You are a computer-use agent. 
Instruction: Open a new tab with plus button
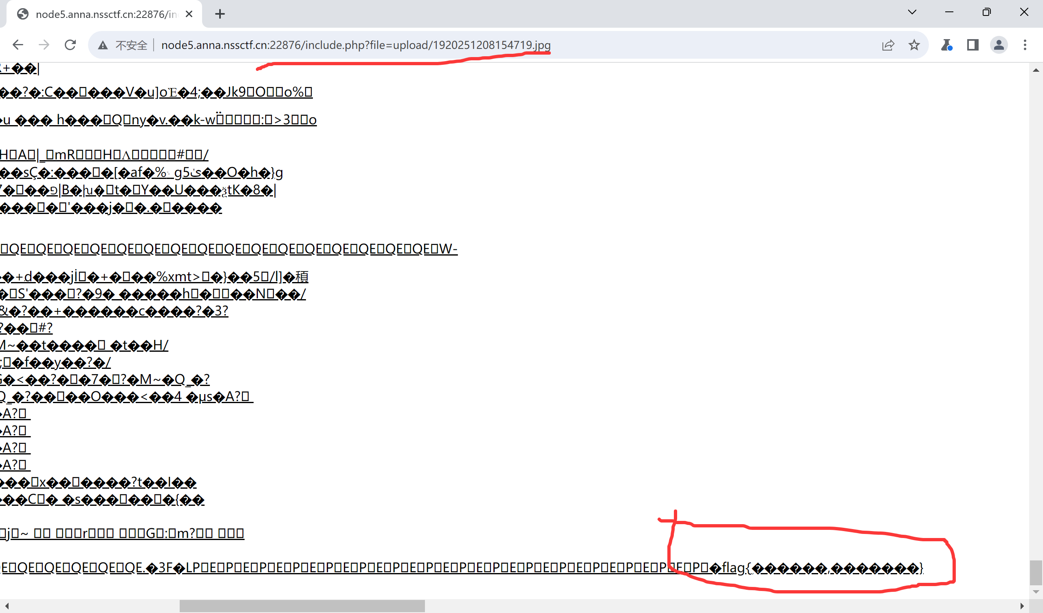tap(220, 14)
